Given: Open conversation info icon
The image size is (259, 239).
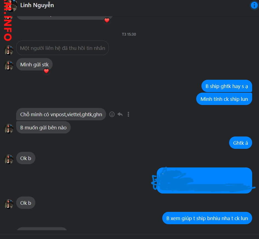Looking at the screenshot, I should [x=254, y=5].
